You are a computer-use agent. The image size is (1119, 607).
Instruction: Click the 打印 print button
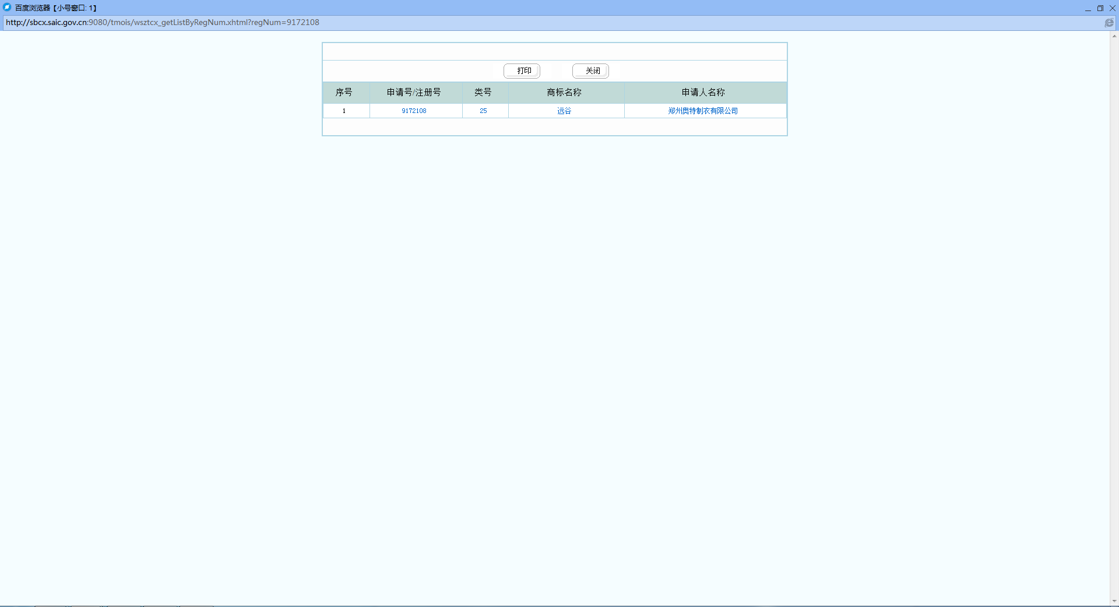(x=522, y=71)
